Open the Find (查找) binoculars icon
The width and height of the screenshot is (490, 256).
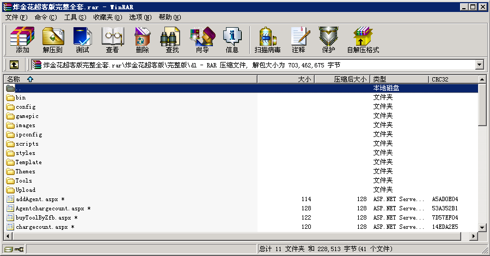click(172, 40)
